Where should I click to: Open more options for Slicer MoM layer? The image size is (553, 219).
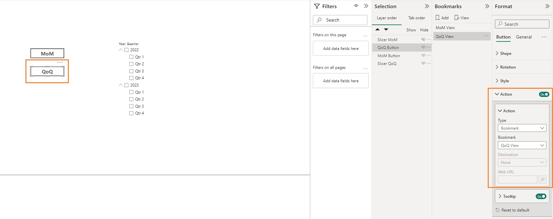click(x=429, y=39)
